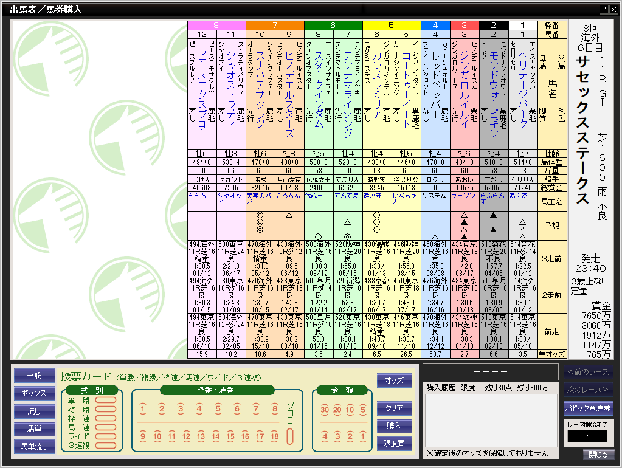Select horse name ゴートゥーイート
Viewport: 622px width, 468px height.
406,89
